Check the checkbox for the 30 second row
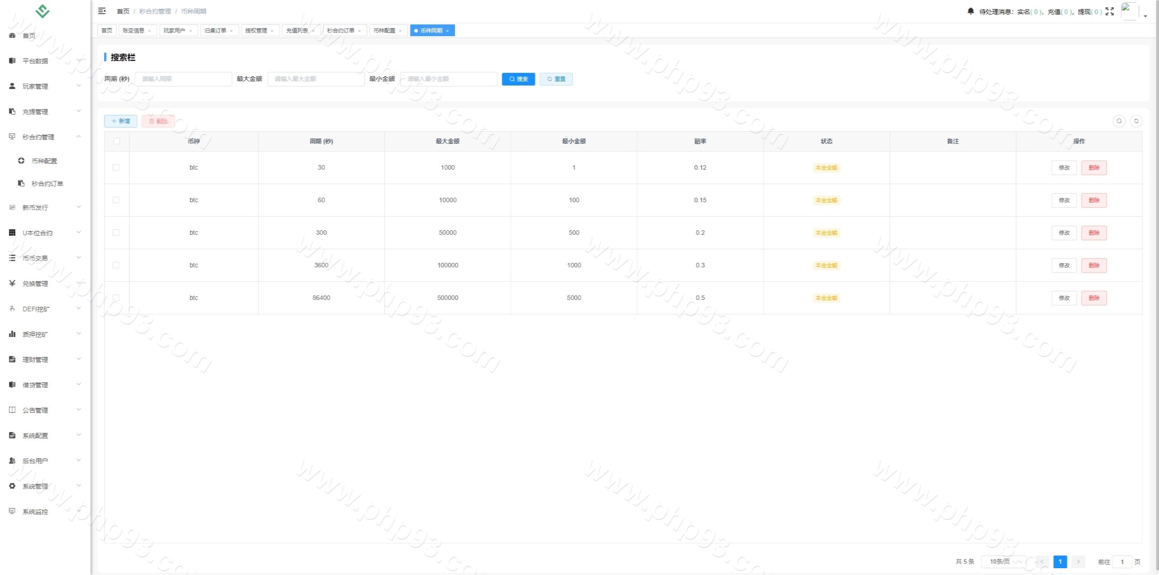Viewport: 1159px width, 575px height. point(116,167)
